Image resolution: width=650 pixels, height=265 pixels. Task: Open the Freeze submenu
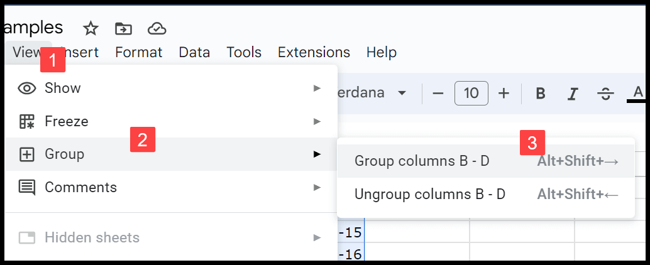point(171,121)
